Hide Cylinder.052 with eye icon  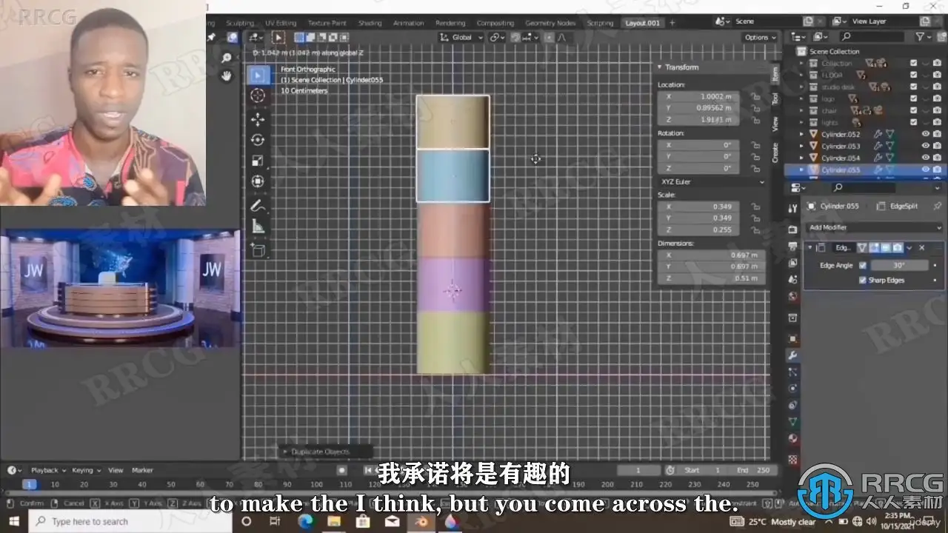point(925,134)
